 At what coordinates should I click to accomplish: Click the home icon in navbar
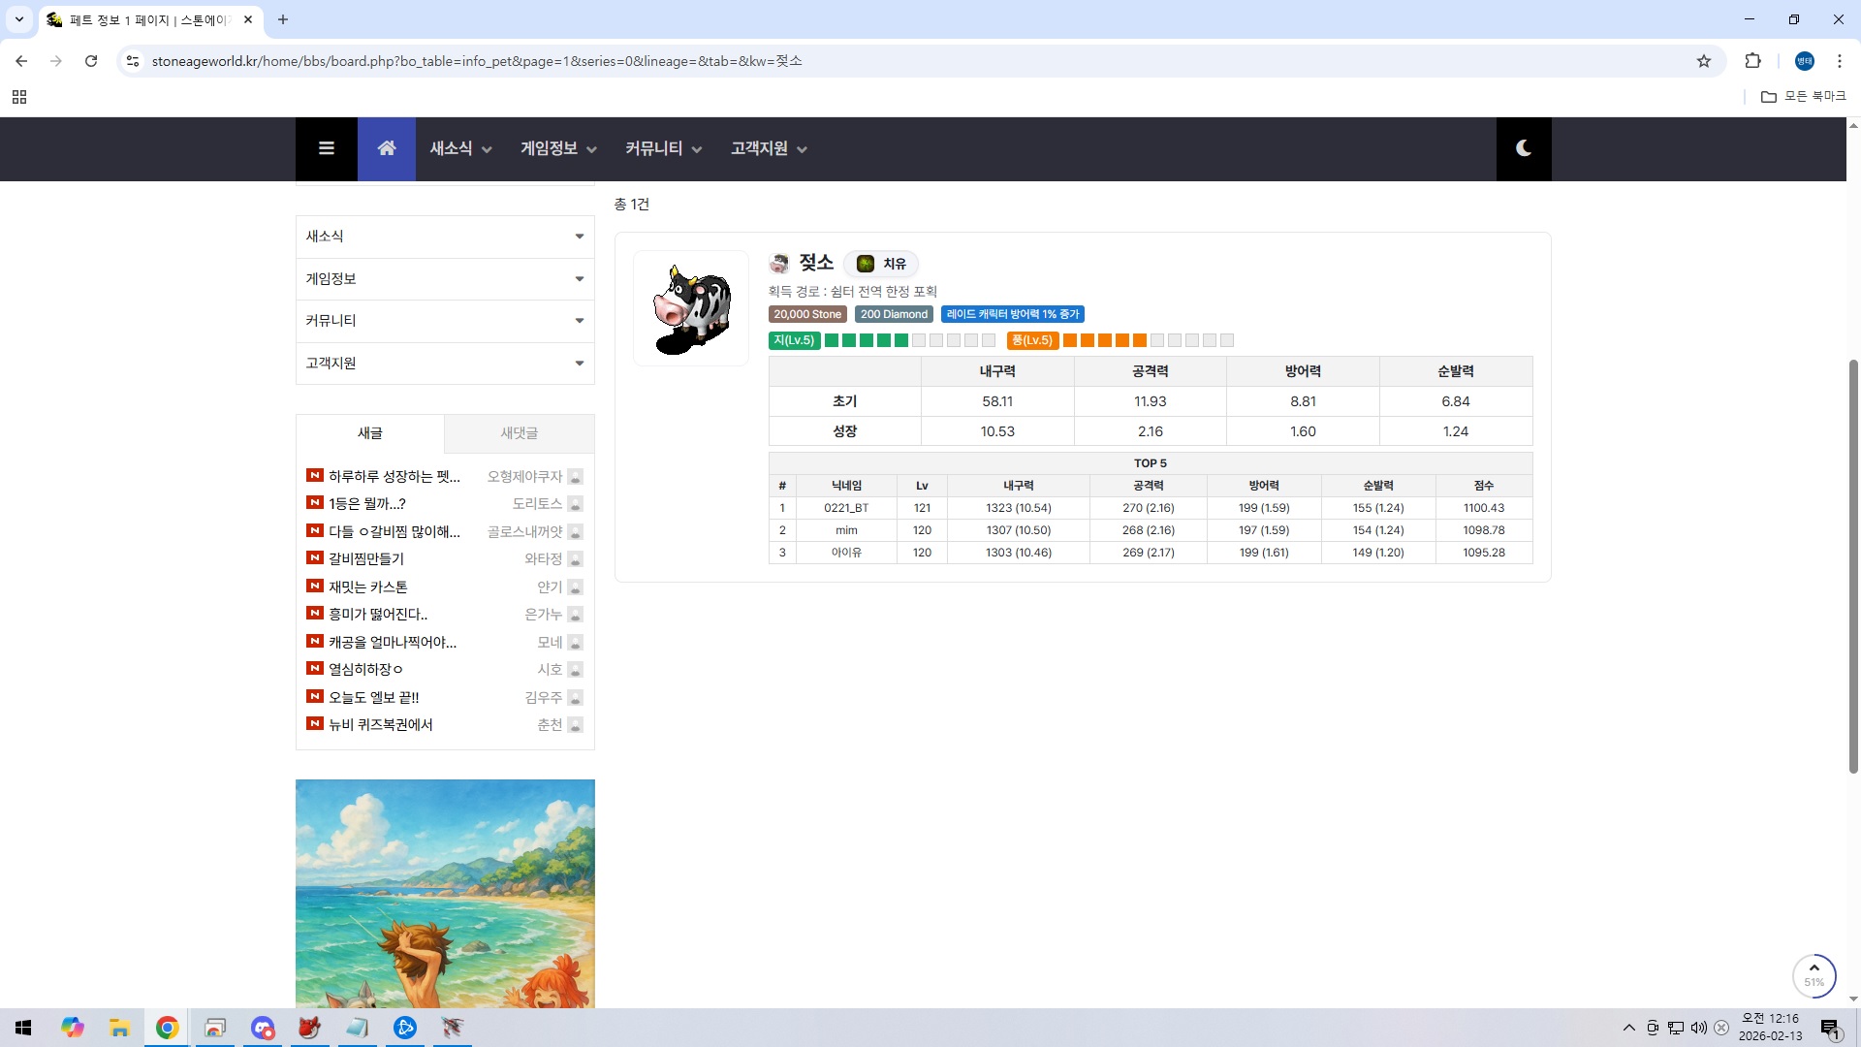pyautogui.click(x=386, y=148)
